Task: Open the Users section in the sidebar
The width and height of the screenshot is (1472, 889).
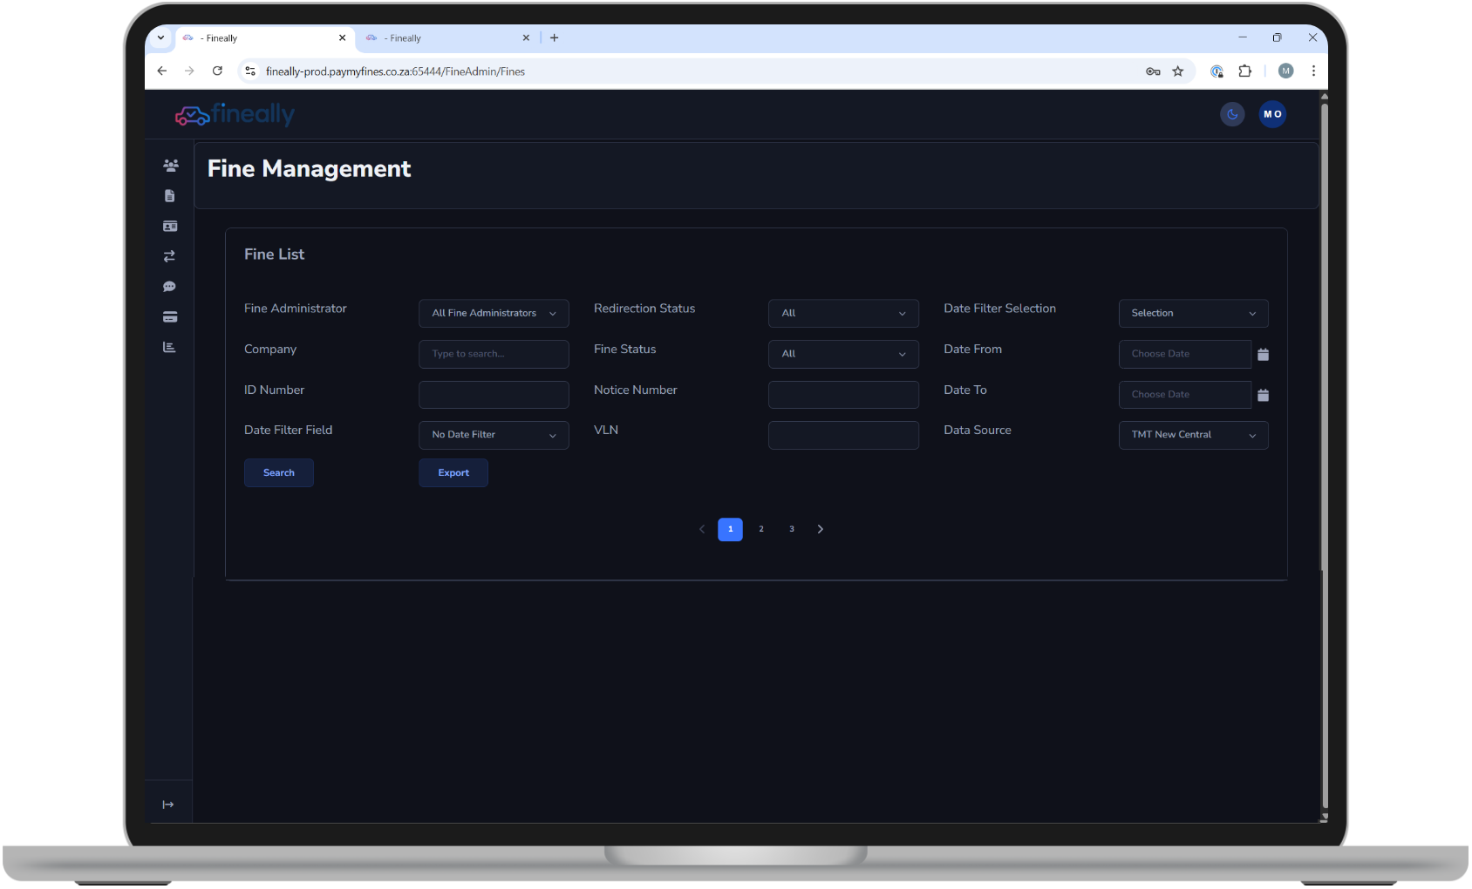Action: click(x=170, y=165)
